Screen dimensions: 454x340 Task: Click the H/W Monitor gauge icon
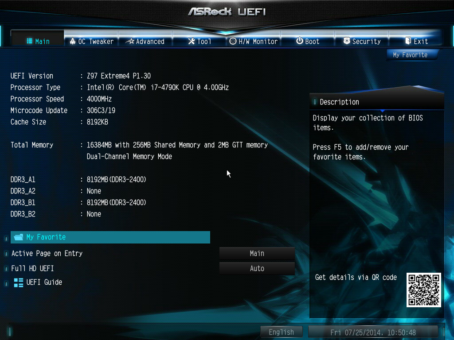(x=233, y=41)
